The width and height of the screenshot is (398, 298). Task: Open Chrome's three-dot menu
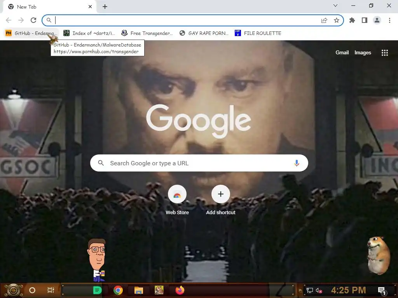[389, 20]
